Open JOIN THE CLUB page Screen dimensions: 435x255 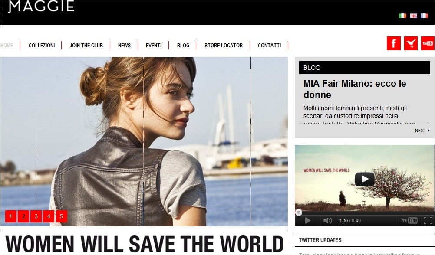pos(86,46)
